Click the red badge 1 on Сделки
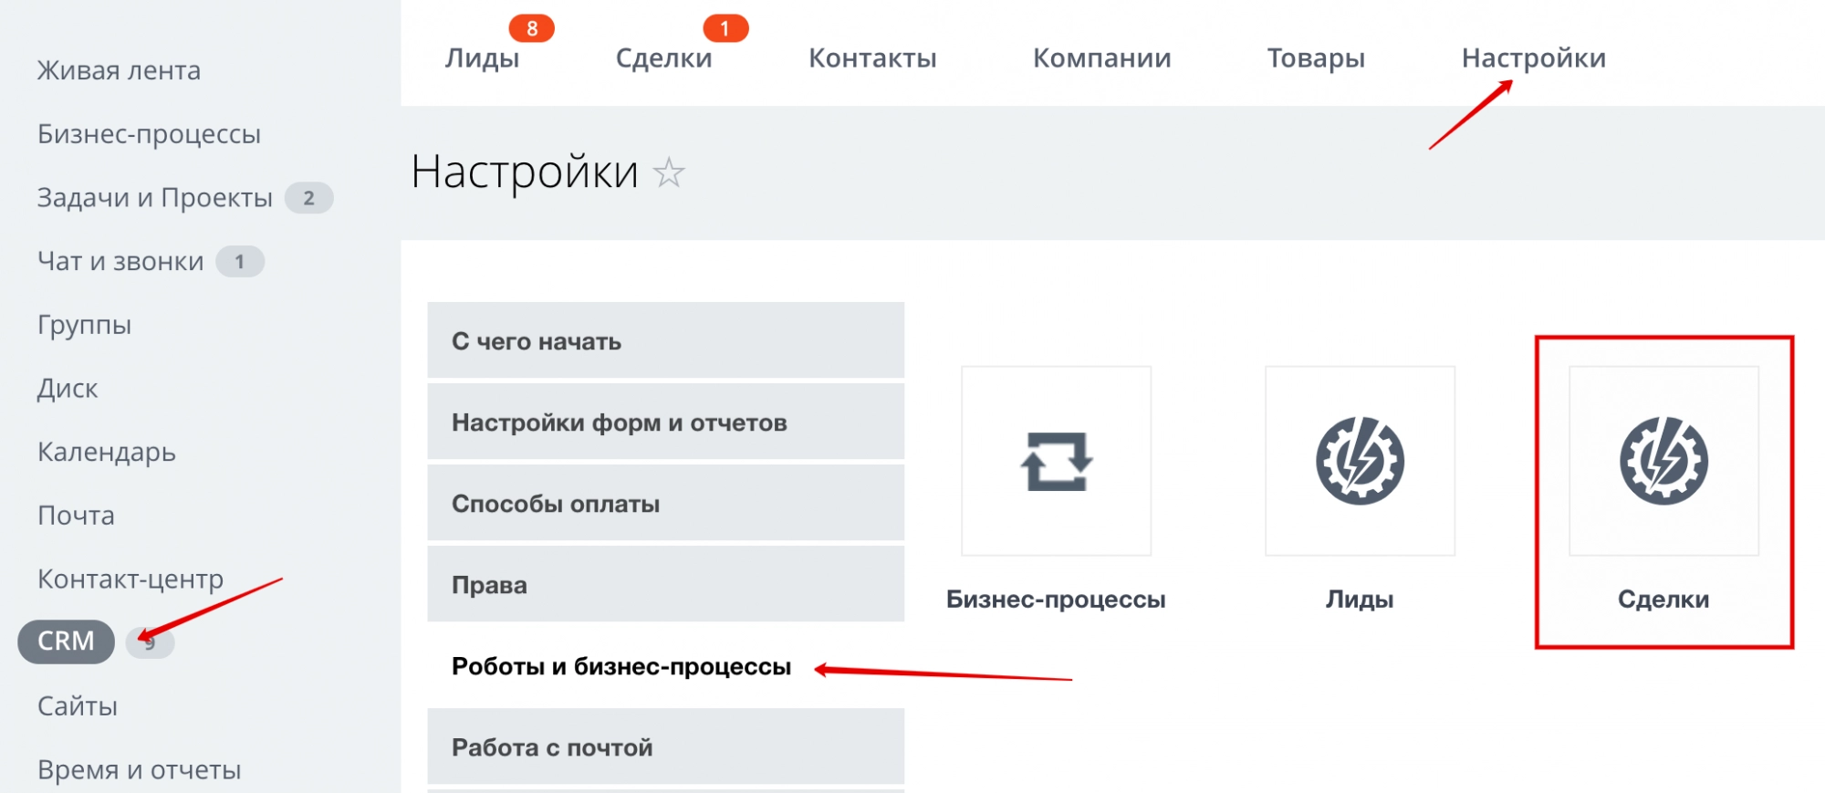Screen dimensions: 1825x793 (x=725, y=28)
